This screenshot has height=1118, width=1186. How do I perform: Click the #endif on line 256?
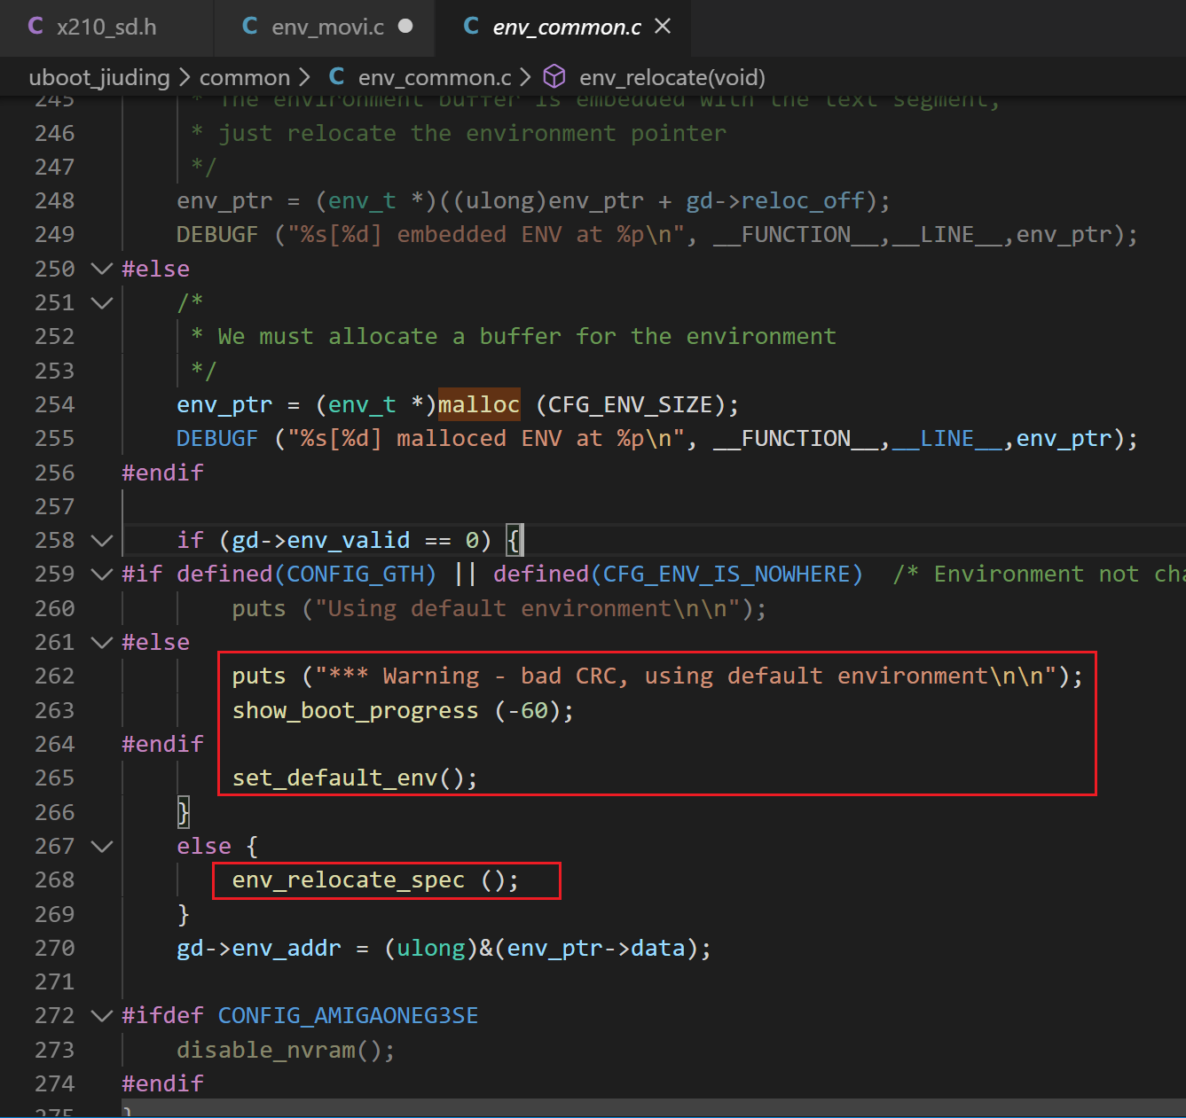pos(162,473)
